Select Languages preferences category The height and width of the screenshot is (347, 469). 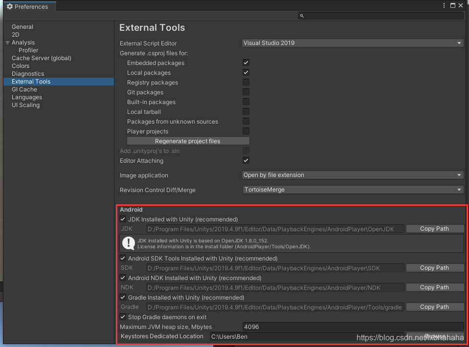pyautogui.click(x=27, y=97)
